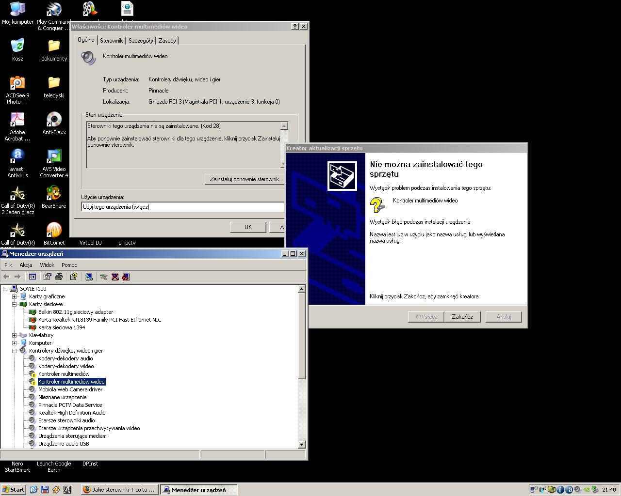Click the device tree scroll up arrow
621x496 pixels.
[x=301, y=289]
